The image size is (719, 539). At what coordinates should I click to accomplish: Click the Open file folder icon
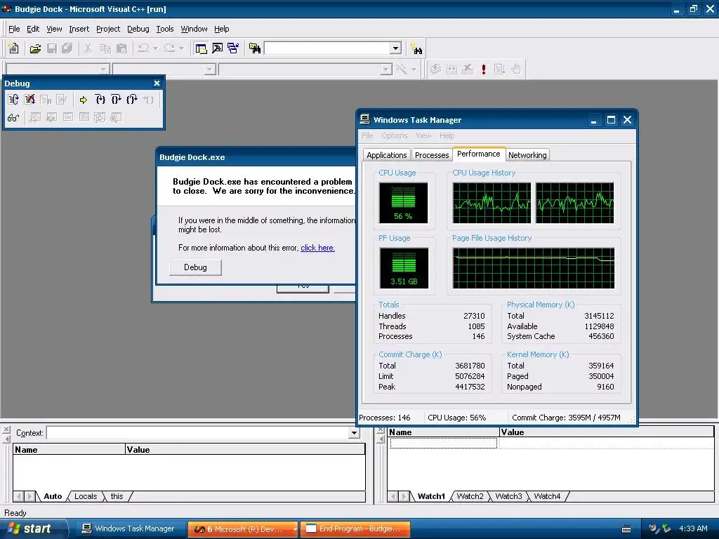pyautogui.click(x=35, y=48)
